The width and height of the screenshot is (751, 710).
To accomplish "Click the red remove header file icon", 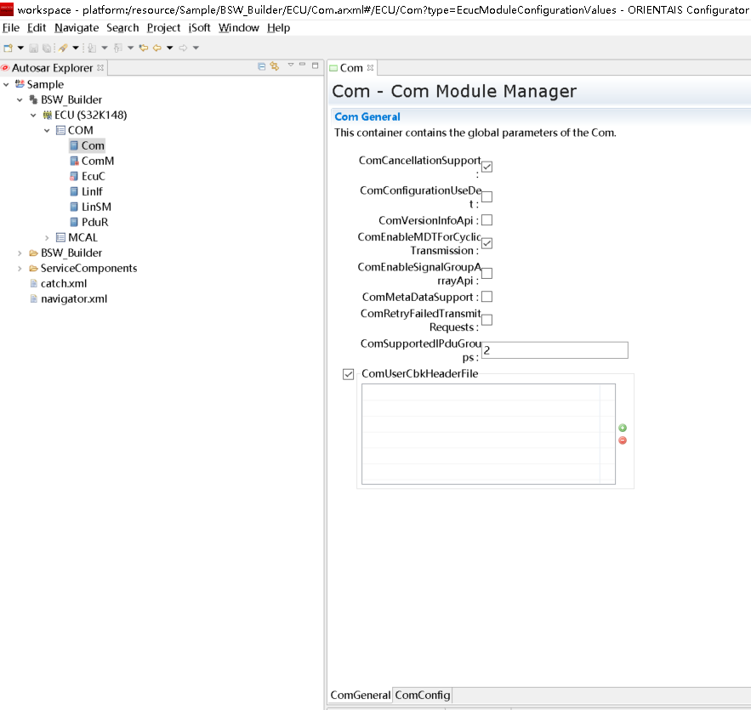I will [x=623, y=440].
